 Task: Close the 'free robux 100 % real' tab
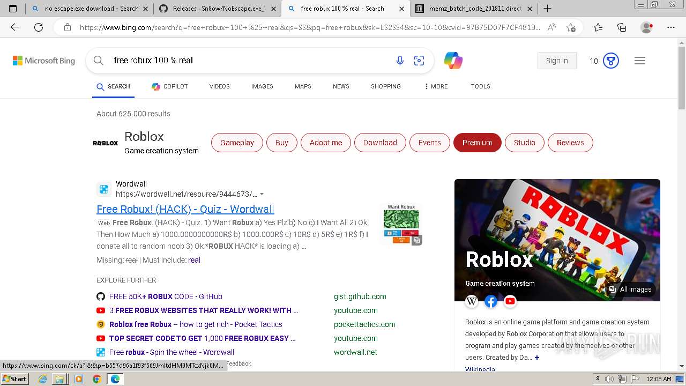[x=401, y=9]
